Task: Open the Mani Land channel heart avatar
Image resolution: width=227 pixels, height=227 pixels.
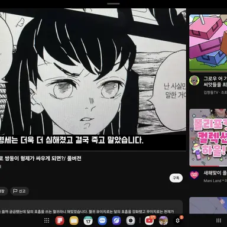Action: point(194,175)
